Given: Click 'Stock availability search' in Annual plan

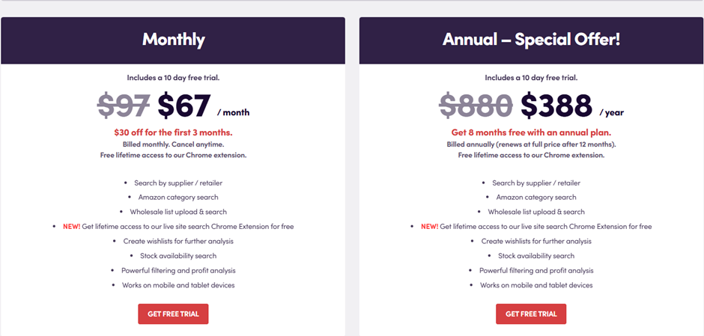Looking at the screenshot, I should pos(536,256).
